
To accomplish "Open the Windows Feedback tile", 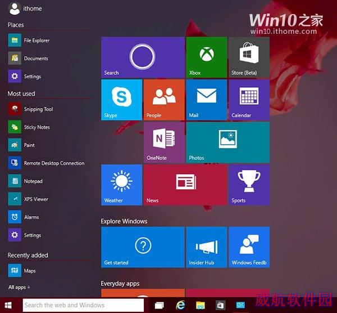I will coord(249,247).
